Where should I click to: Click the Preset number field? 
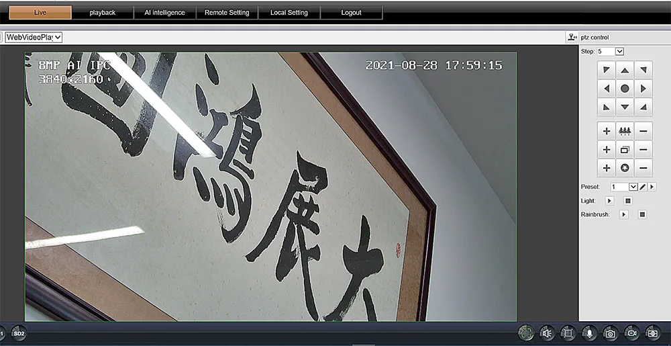pos(620,187)
